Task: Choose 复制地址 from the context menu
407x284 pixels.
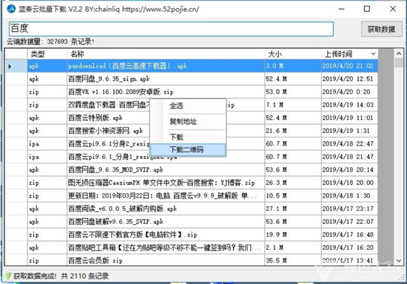Action: tap(183, 121)
